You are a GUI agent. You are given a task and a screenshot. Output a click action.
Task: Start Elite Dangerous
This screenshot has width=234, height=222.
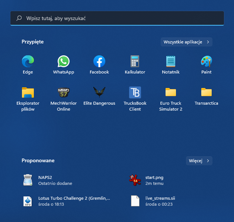pos(99,92)
